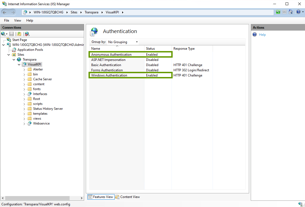This screenshot has width=305, height=207.
Task: Click the Connections horizontal scrollbar right arrow
Action: pyautogui.click(x=82, y=198)
